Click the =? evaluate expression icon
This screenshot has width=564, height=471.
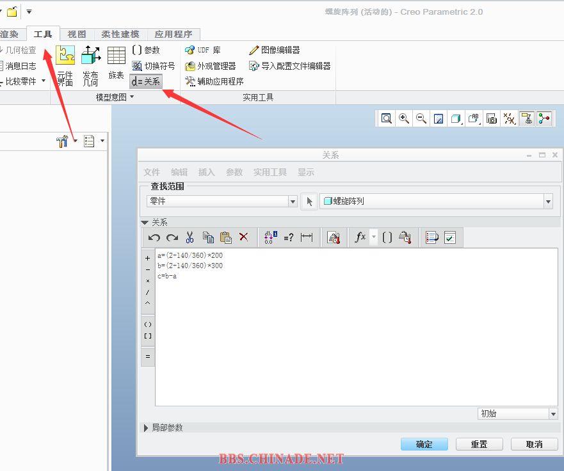click(x=289, y=237)
